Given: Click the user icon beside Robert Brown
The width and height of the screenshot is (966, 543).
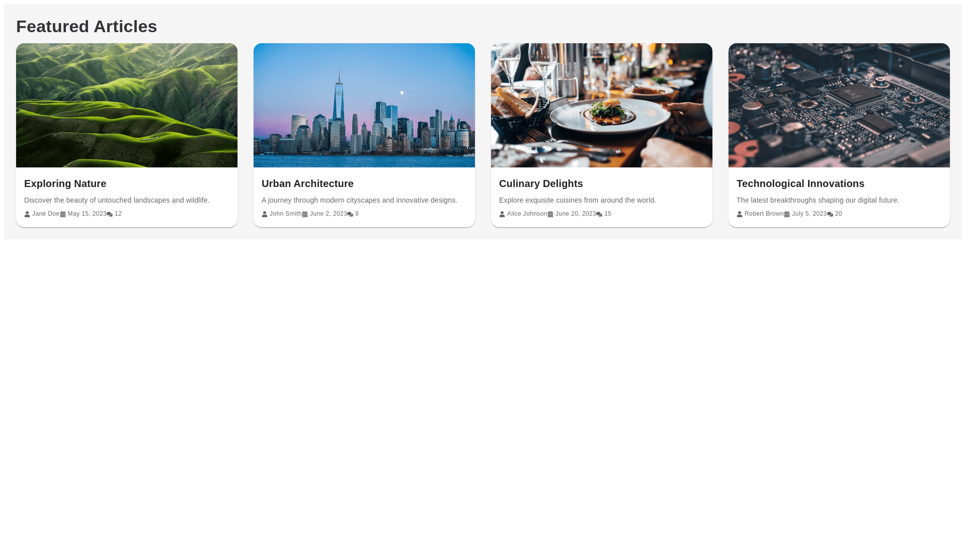Looking at the screenshot, I should (740, 214).
